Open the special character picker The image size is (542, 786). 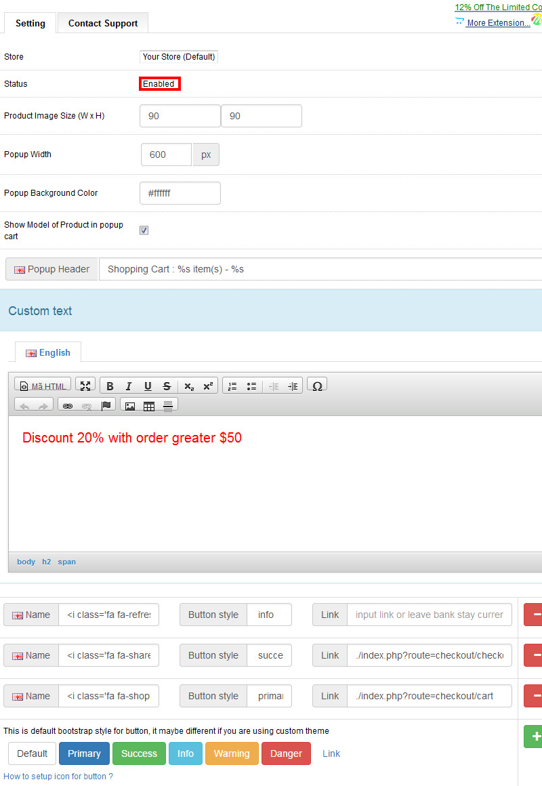point(316,386)
